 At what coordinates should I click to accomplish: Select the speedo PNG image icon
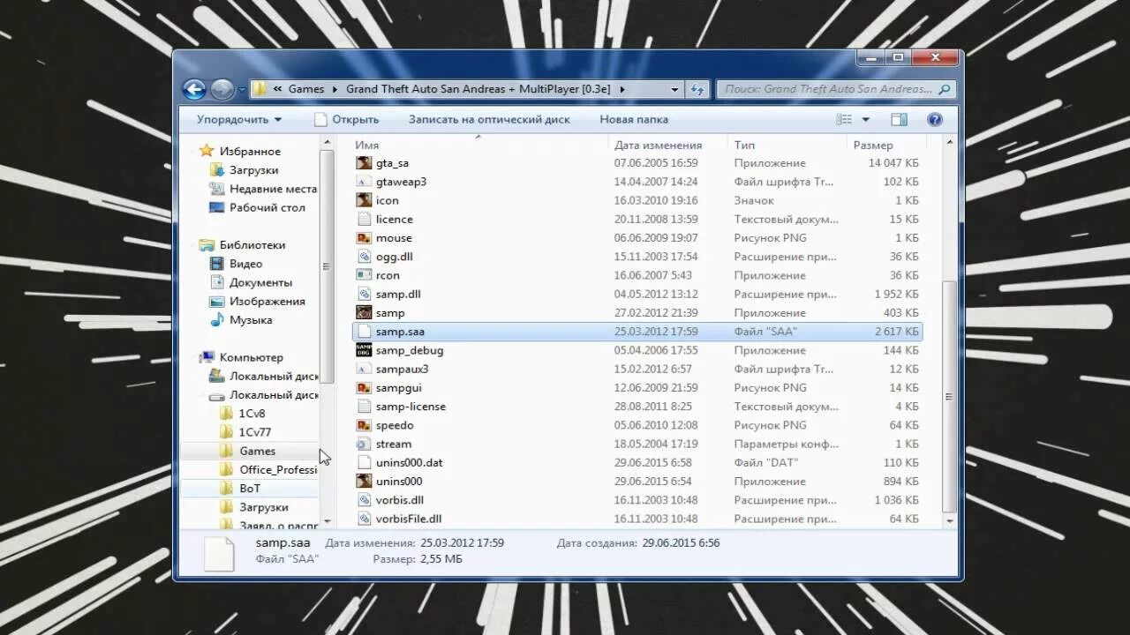pyautogui.click(x=364, y=425)
